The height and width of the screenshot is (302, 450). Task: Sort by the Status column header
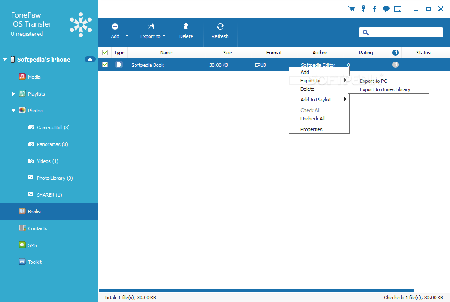point(423,53)
